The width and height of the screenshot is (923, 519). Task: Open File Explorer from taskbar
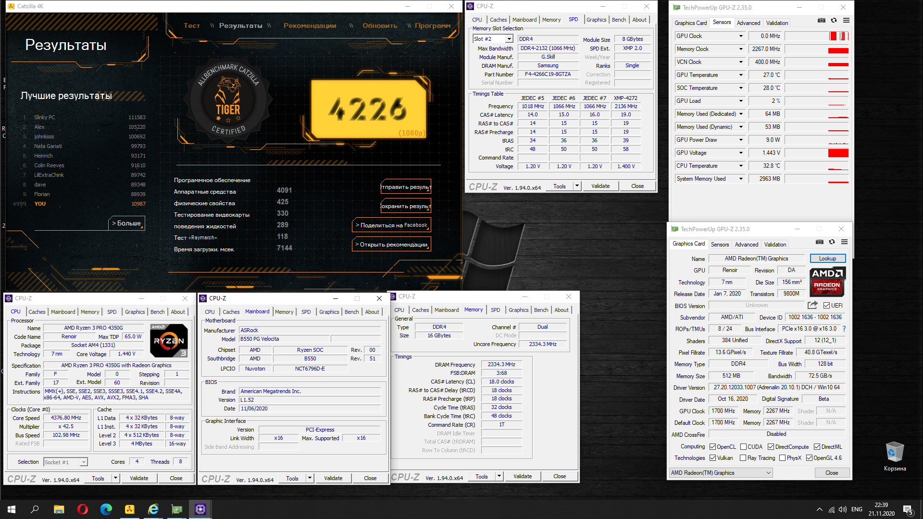[59, 509]
